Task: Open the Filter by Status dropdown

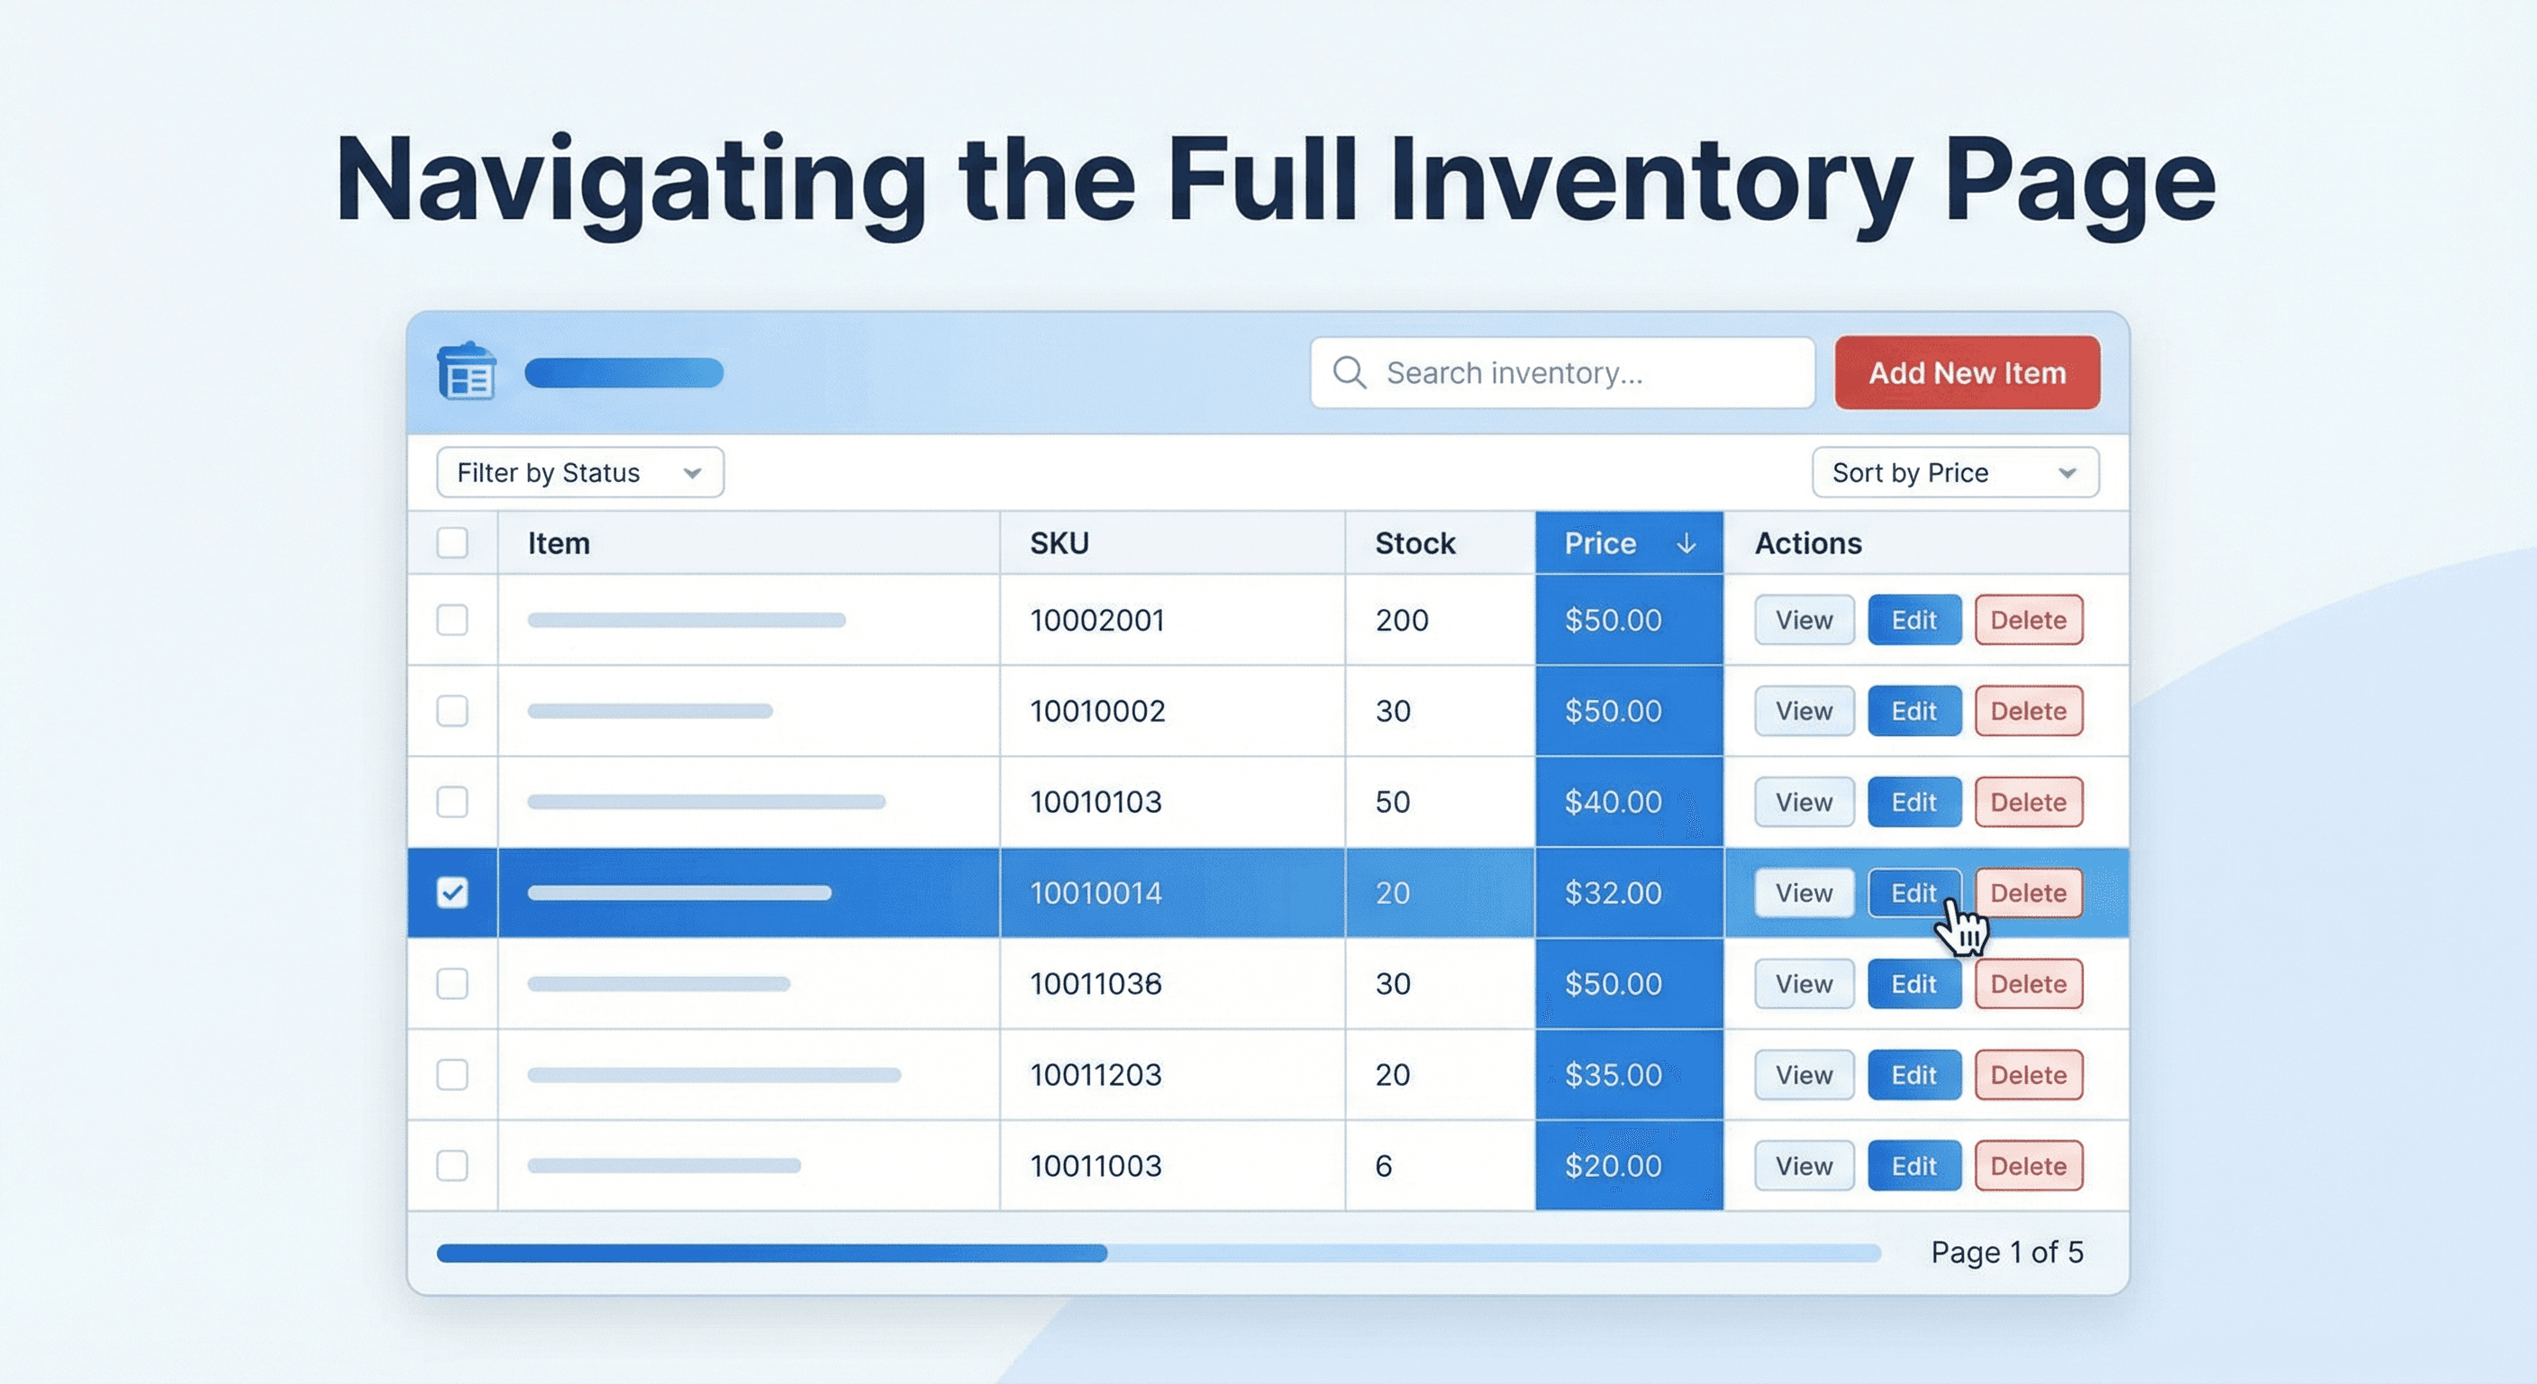Action: [579, 472]
